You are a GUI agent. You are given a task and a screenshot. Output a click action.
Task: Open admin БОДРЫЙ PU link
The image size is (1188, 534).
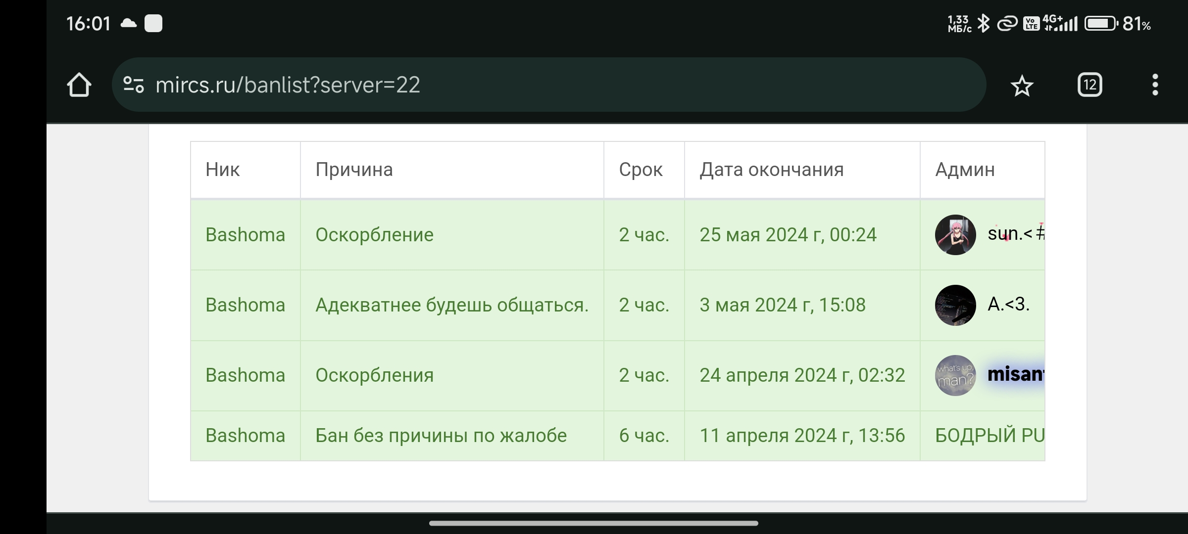(989, 436)
